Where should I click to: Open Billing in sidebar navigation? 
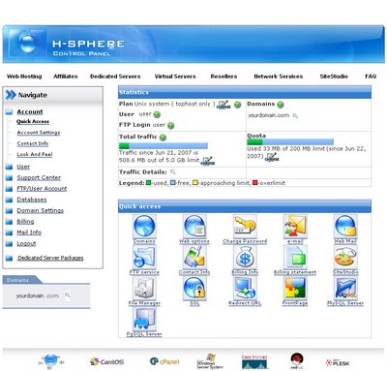click(x=25, y=222)
